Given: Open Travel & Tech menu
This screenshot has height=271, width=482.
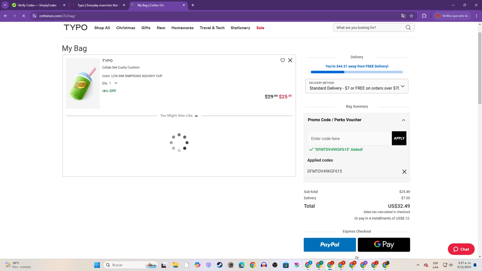Looking at the screenshot, I should pos(212,28).
